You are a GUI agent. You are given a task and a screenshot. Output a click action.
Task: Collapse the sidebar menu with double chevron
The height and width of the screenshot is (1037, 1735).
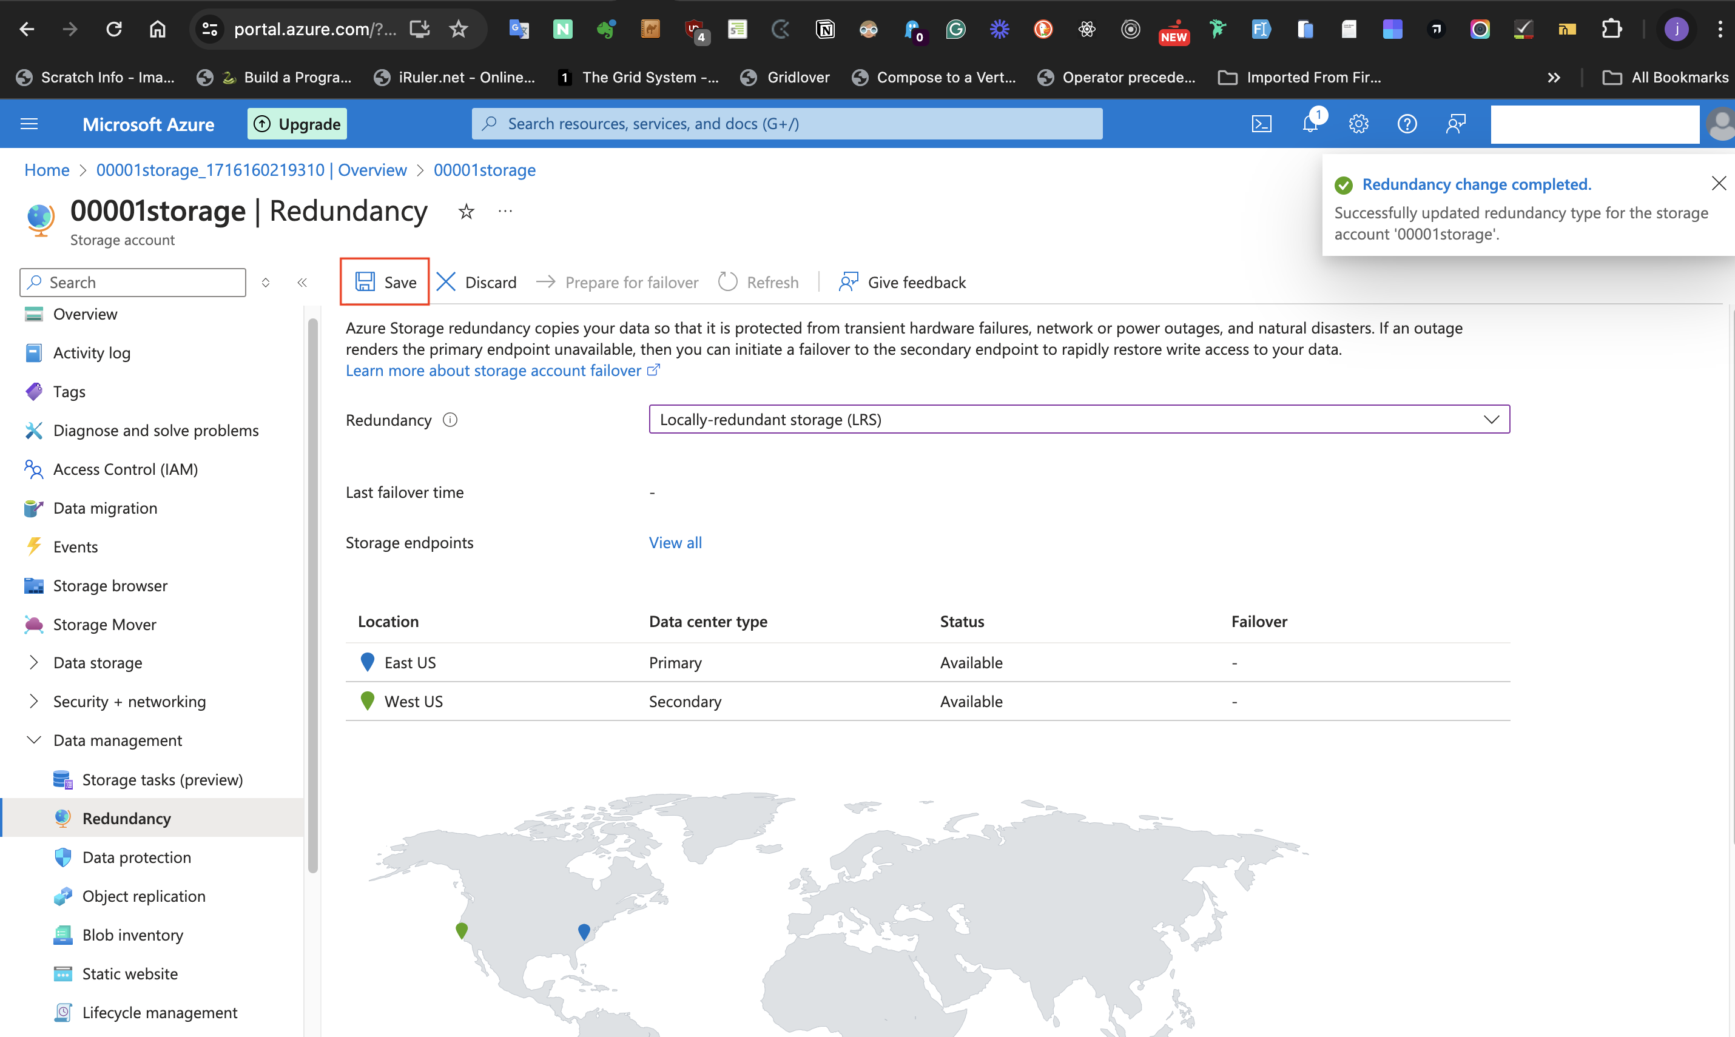pyautogui.click(x=302, y=283)
